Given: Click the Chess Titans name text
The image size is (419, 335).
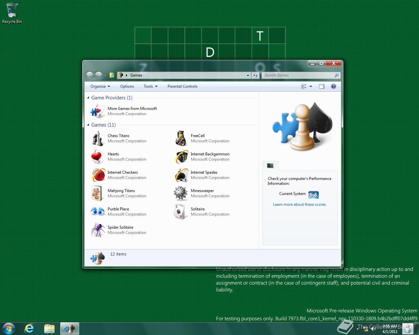Looking at the screenshot, I should [118, 136].
